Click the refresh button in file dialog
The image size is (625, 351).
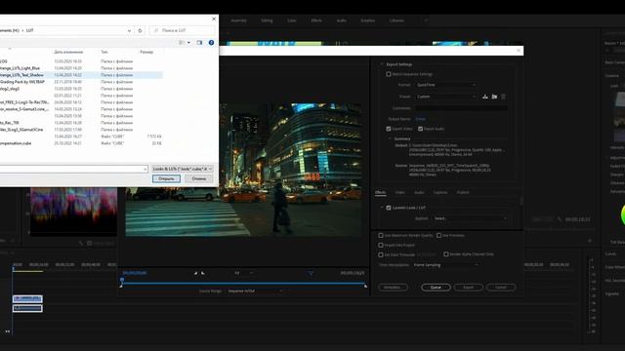tap(140, 30)
